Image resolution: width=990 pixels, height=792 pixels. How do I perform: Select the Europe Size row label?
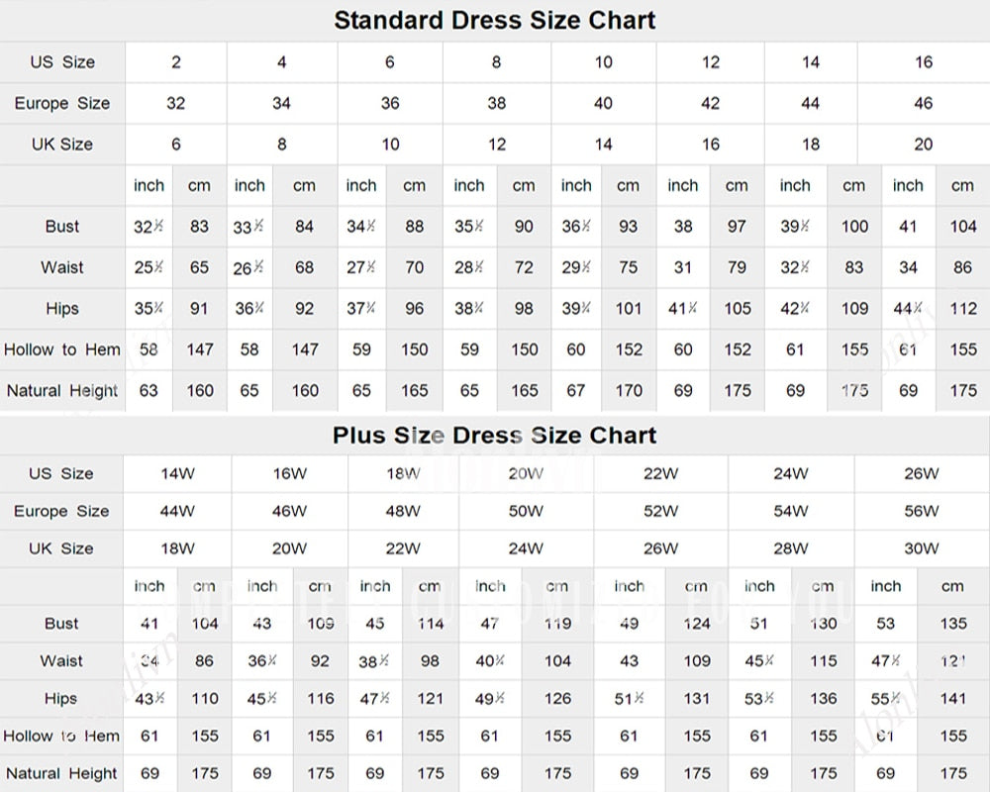coord(61,103)
